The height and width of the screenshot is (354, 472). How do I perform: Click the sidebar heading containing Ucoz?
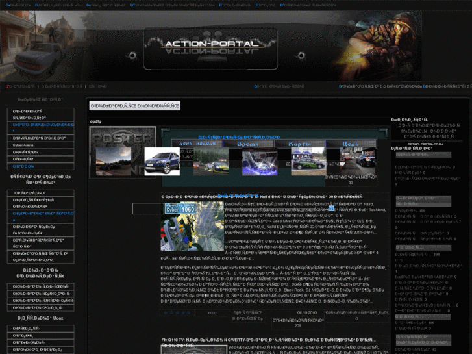40,318
